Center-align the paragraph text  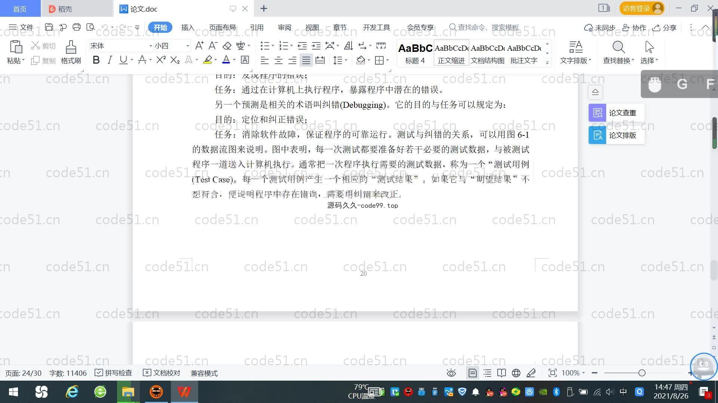[278, 60]
